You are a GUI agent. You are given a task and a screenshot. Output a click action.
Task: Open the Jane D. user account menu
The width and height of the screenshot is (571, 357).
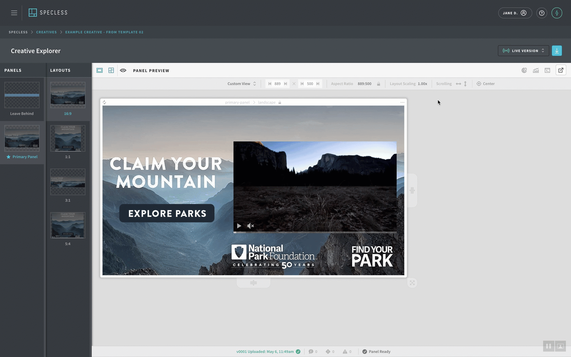point(515,13)
